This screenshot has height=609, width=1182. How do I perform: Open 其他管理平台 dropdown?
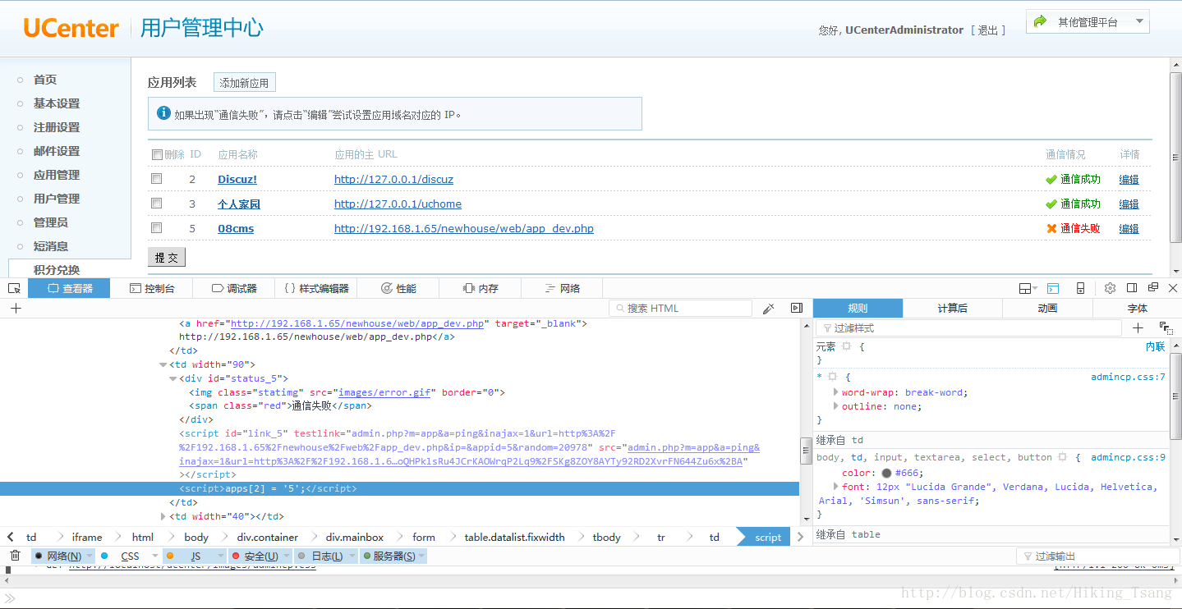(x=1088, y=21)
